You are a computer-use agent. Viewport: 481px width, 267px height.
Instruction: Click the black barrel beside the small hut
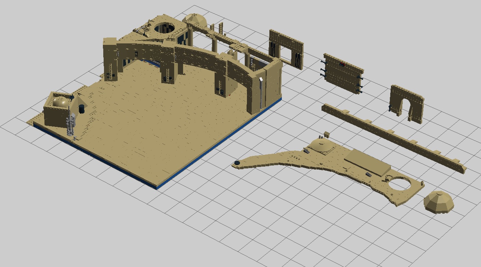pos(82,108)
